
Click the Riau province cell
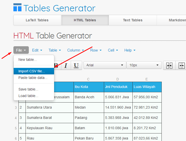50,137
